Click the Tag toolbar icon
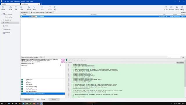The width and height of the screenshot is (186, 105). 55,8
